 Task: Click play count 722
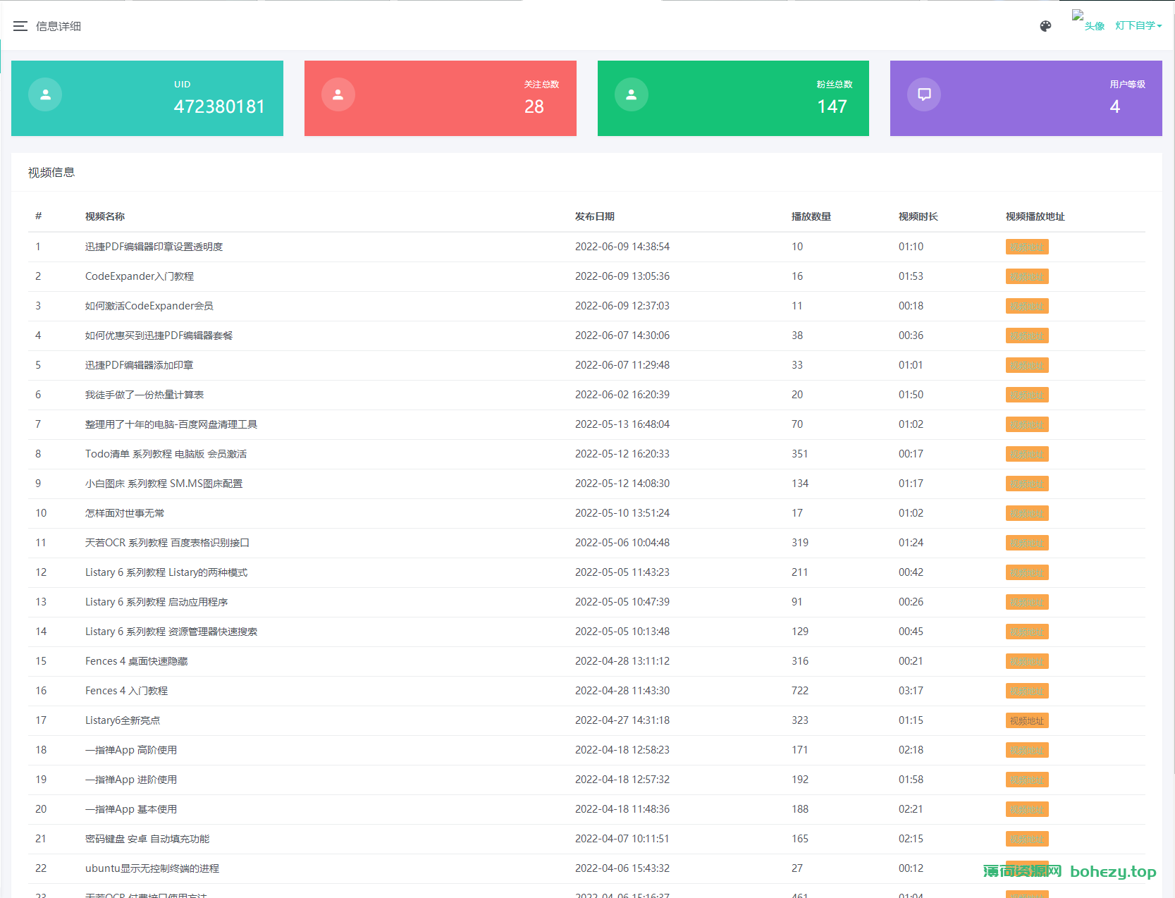800,691
